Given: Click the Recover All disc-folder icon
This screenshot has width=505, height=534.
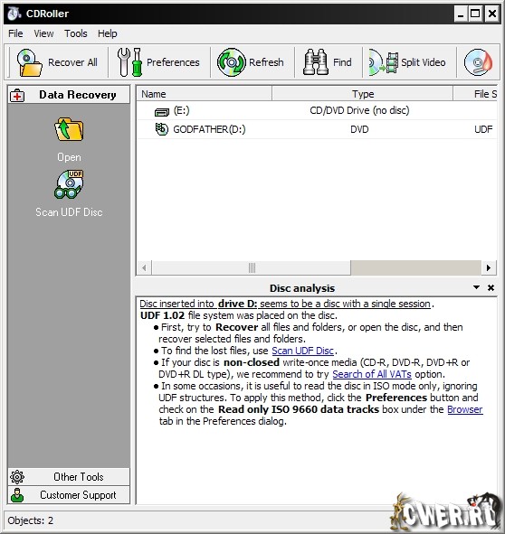Looking at the screenshot, I should tap(29, 62).
